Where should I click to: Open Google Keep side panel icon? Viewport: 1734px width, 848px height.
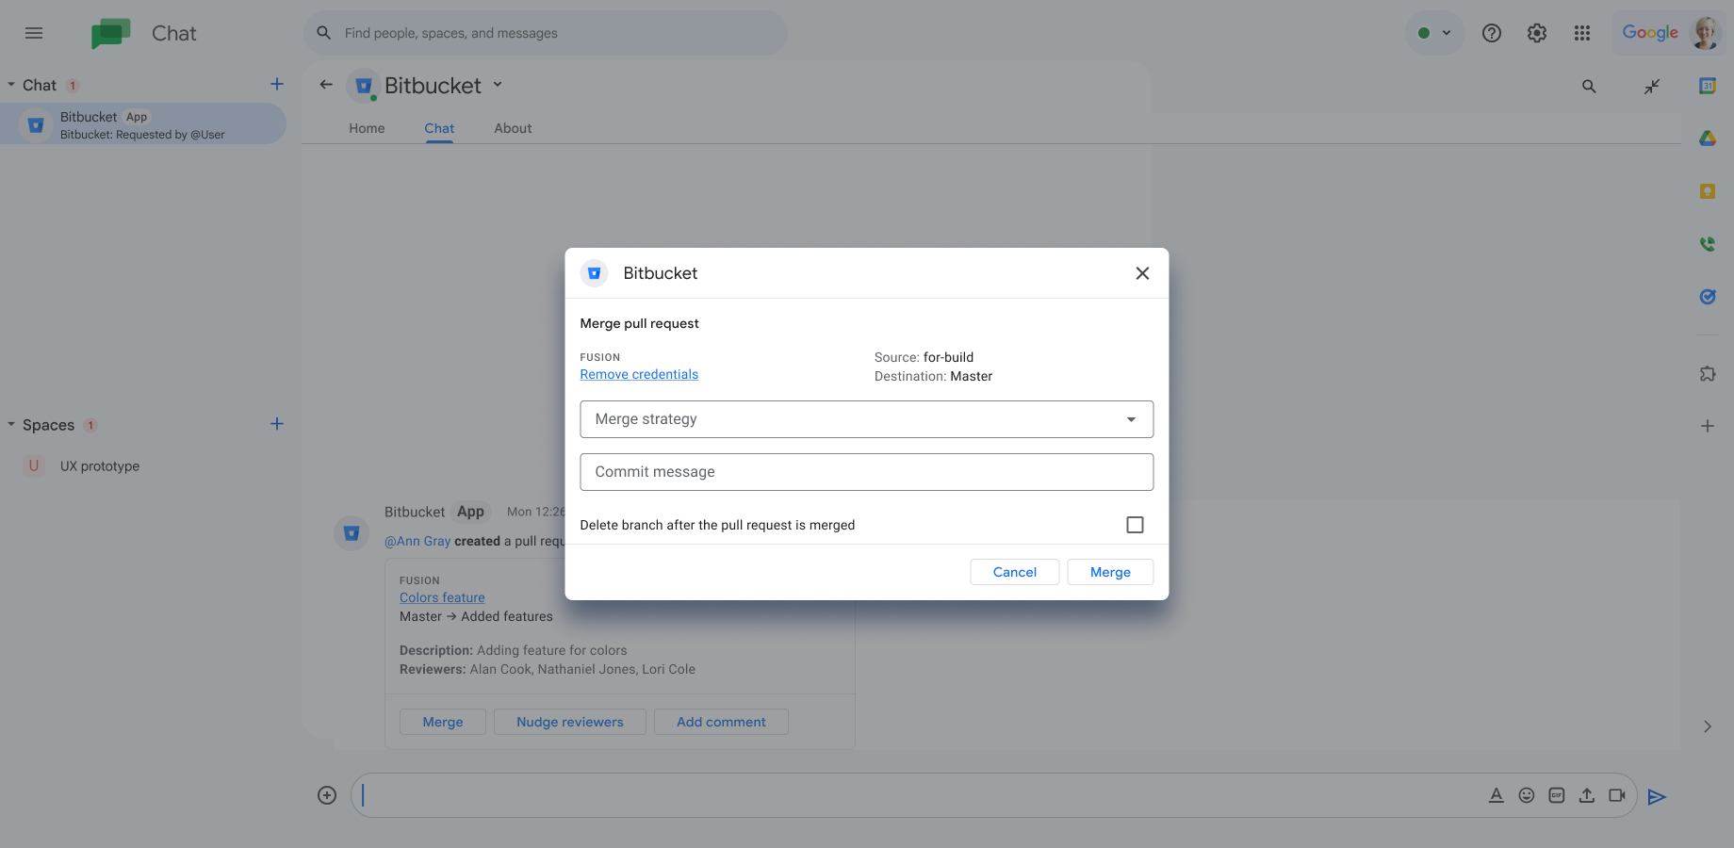tap(1708, 191)
